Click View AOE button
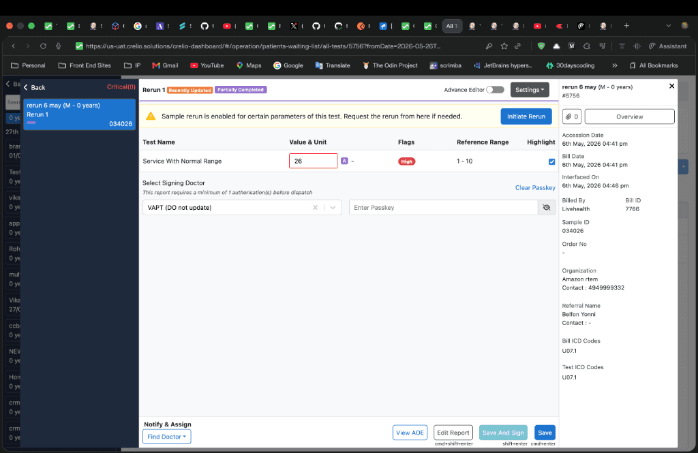Viewport: 698px width, 453px height. [410, 433]
